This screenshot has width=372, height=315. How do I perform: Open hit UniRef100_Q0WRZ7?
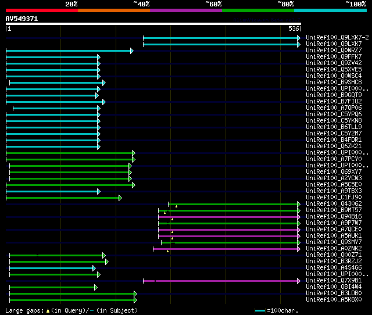[334, 51]
